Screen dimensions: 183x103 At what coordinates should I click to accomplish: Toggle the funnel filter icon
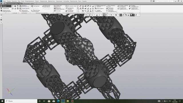(x=131, y=15)
